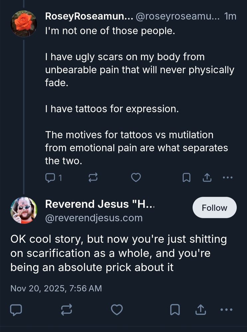Image resolution: width=247 pixels, height=332 pixels.
Task: Reply to Reverend Jesus's post
Action: [x=16, y=310]
